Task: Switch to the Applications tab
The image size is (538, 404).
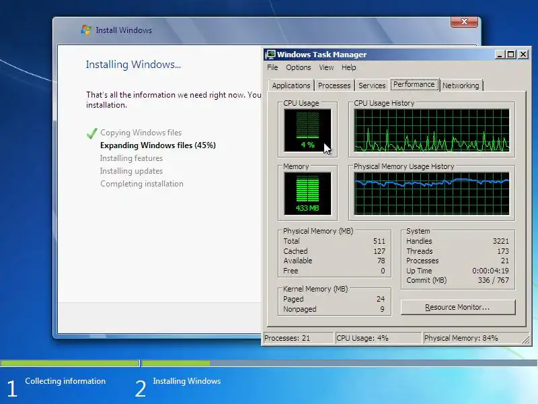Action: coord(291,86)
